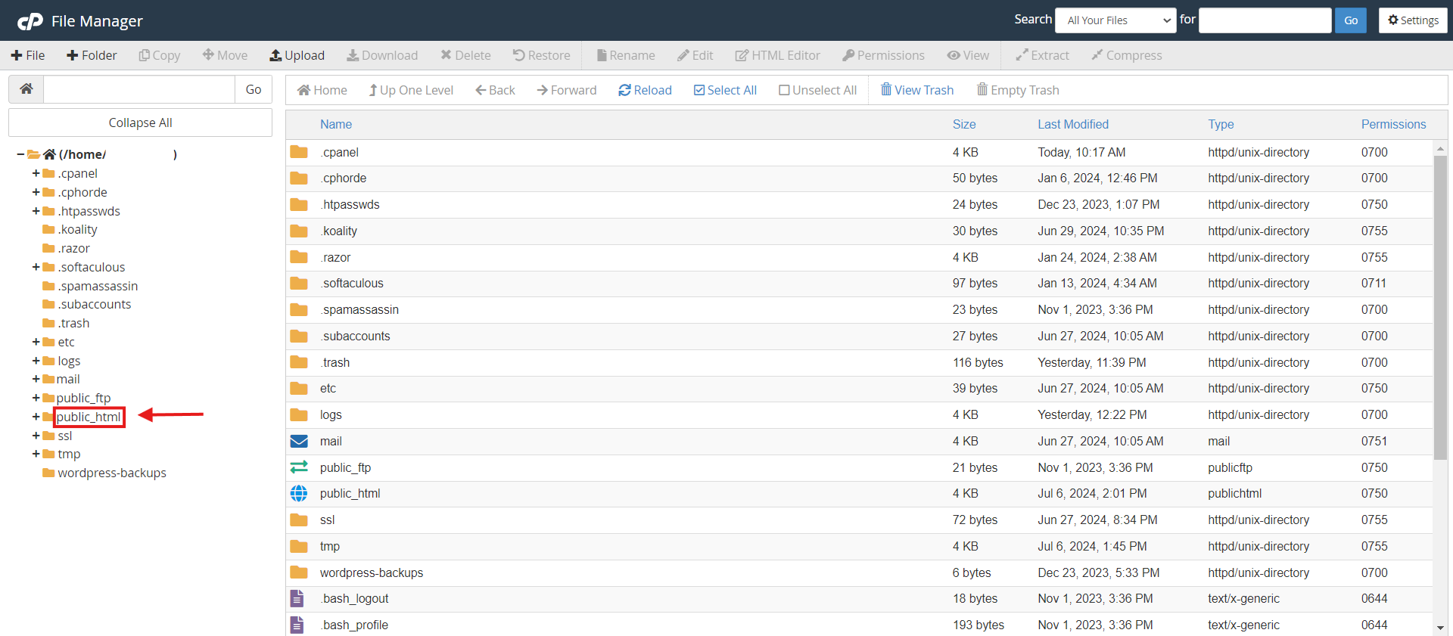Image resolution: width=1453 pixels, height=636 pixels.
Task: Click the Download toolbar button
Action: [382, 55]
